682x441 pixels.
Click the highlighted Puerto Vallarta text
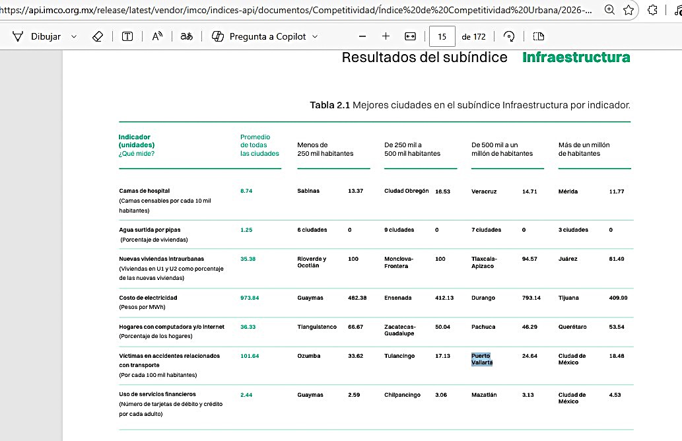click(x=482, y=359)
